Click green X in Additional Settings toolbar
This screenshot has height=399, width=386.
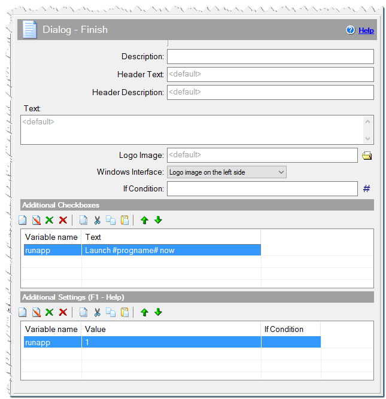[x=50, y=312]
